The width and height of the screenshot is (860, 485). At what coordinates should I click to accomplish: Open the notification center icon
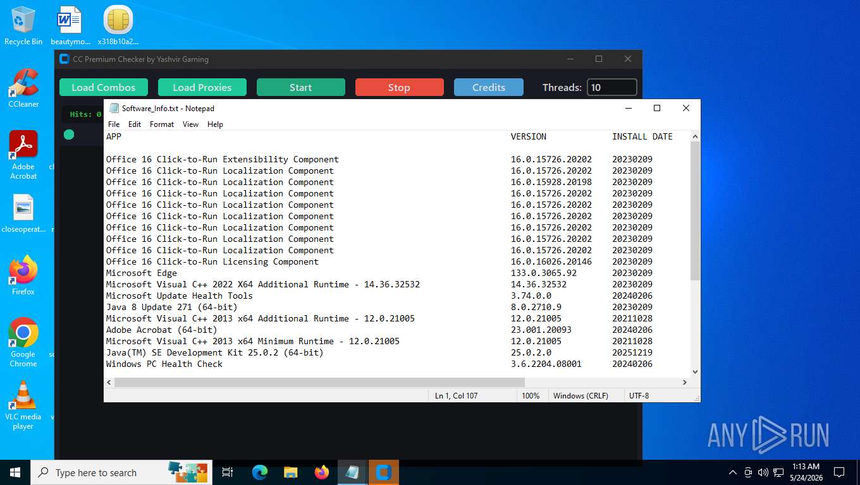click(x=839, y=472)
